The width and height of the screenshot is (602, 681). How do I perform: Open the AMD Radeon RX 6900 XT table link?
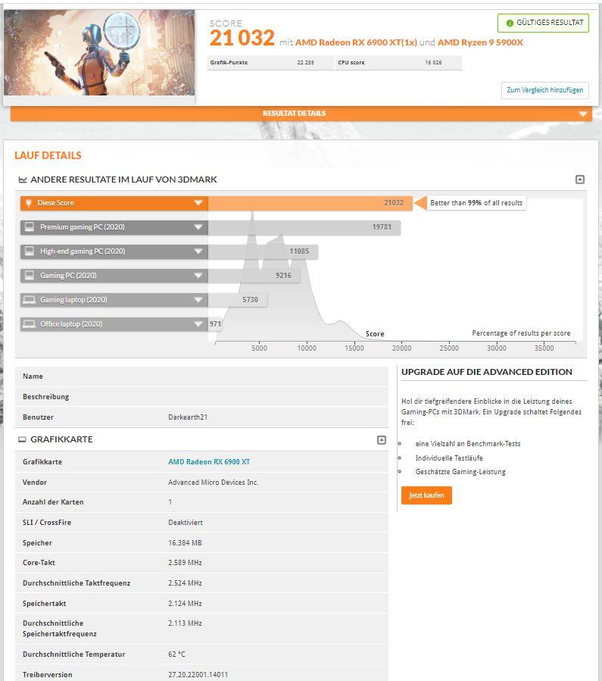(209, 462)
